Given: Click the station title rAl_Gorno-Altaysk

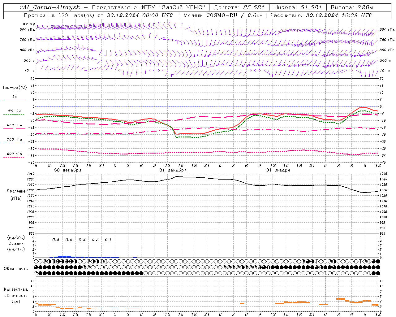Looking at the screenshot, I should (49, 7).
